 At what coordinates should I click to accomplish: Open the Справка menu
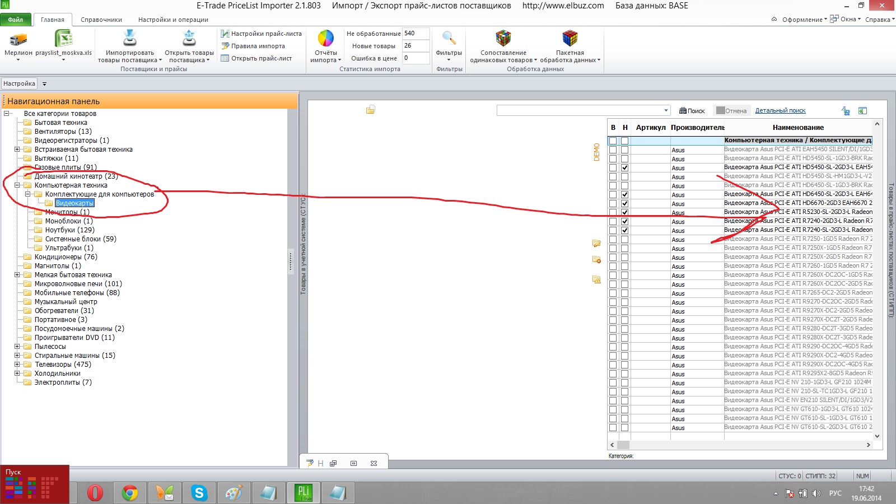[x=880, y=20]
